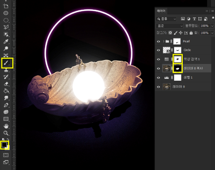The height and width of the screenshot is (170, 215).
Task: Select the Paint Bucket tool
Action: [6, 91]
